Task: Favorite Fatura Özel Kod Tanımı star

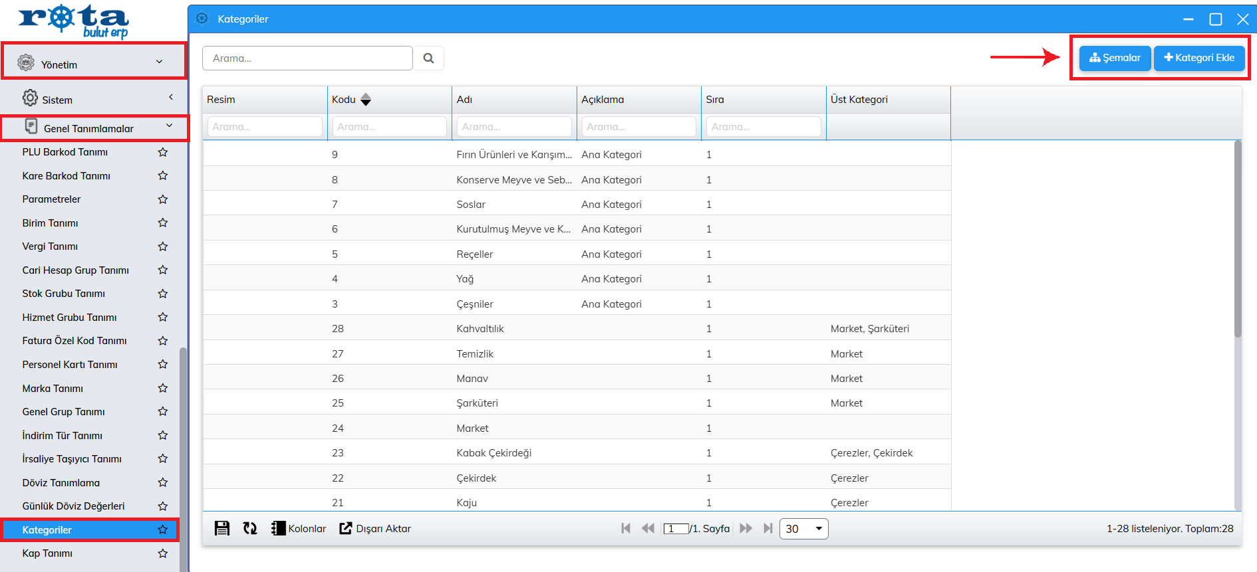Action: 163,341
